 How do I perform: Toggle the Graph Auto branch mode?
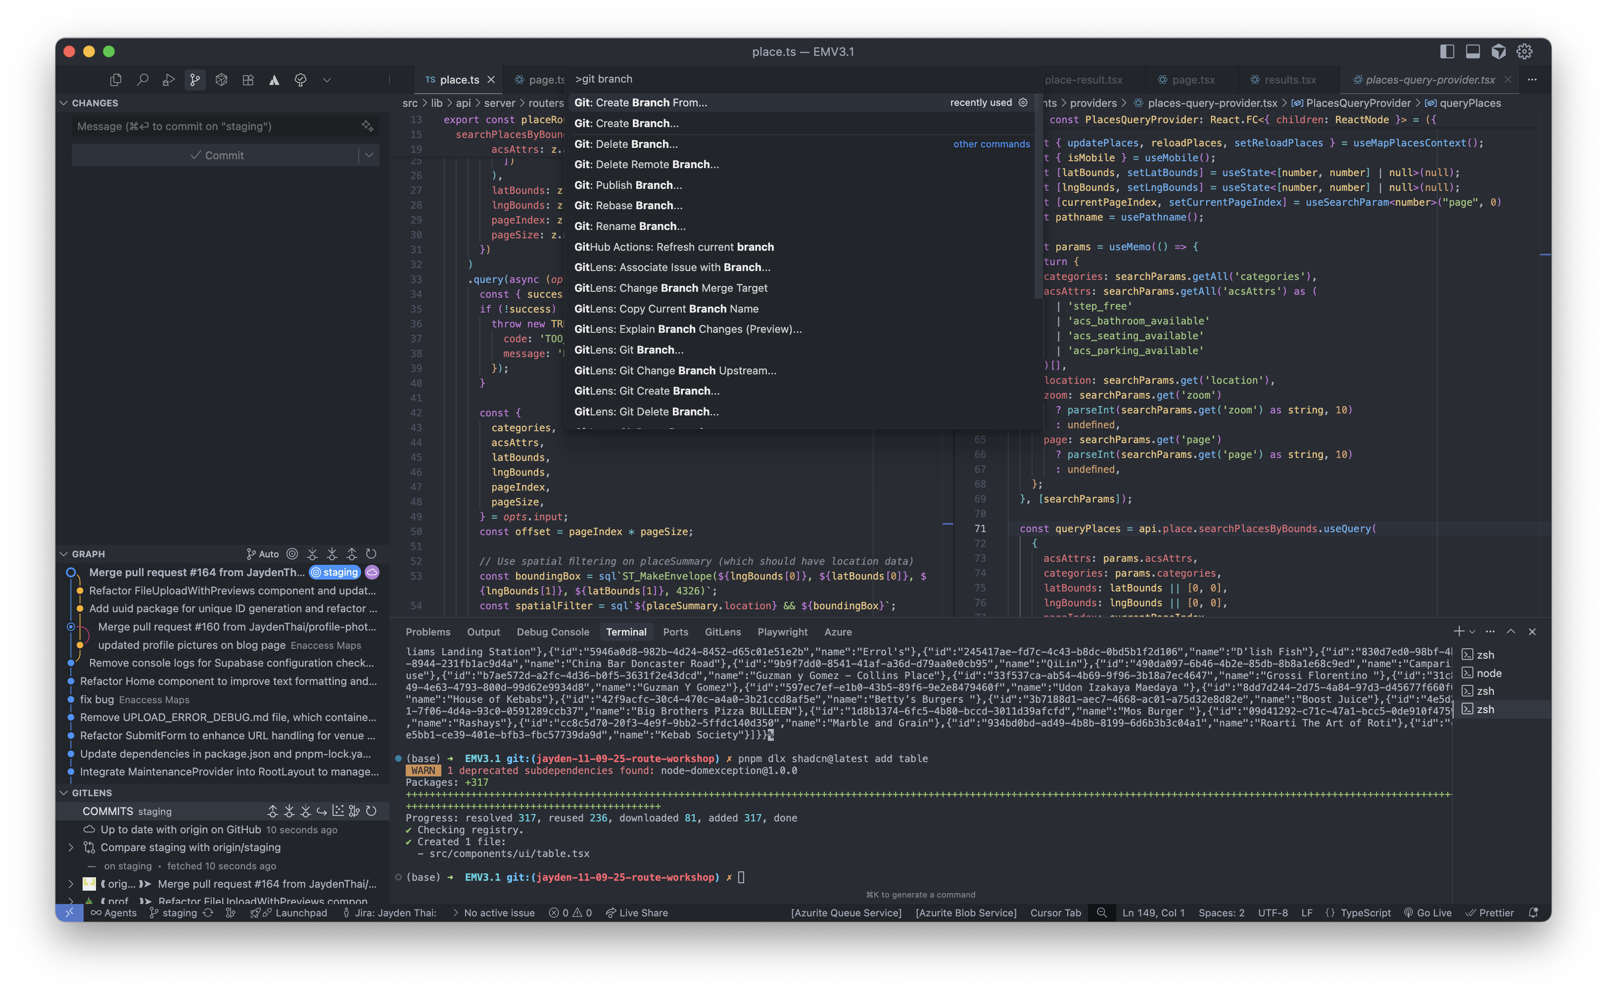263,554
